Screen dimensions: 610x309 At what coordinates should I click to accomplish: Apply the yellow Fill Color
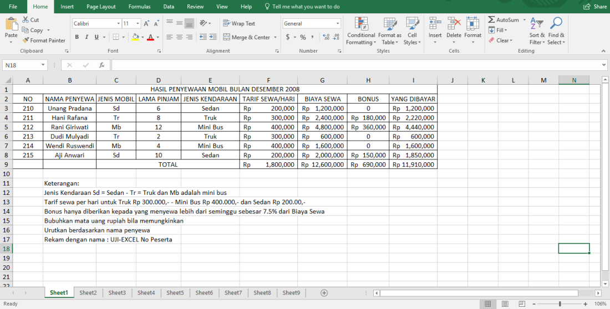pyautogui.click(x=135, y=37)
